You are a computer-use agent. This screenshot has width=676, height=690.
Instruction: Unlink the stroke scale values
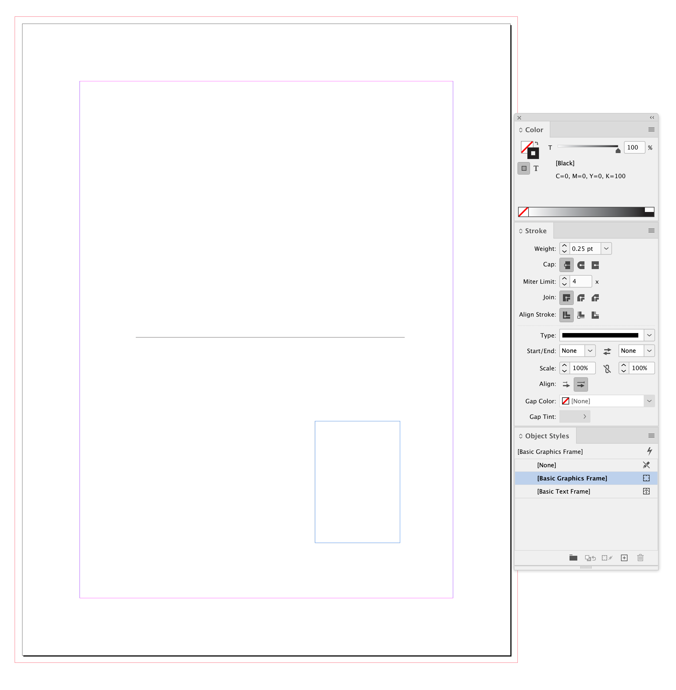pos(607,368)
